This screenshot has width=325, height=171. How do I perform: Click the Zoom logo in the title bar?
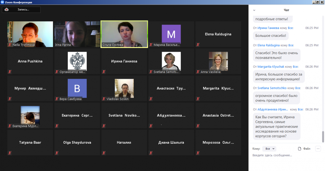coord(2,2)
